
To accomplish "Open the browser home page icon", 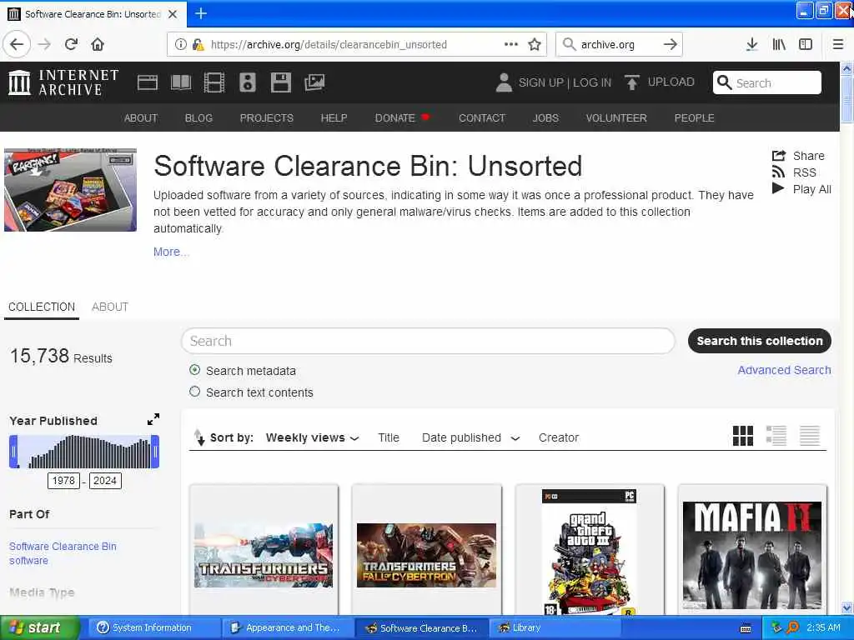I will [98, 44].
